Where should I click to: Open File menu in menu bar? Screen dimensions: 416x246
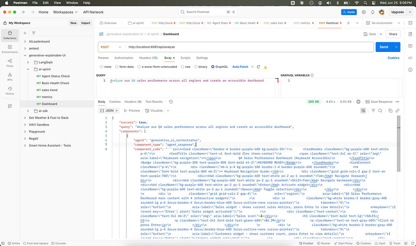(x=35, y=3)
